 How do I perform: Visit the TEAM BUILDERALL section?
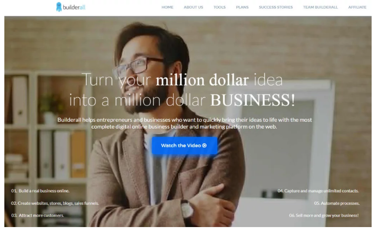[320, 7]
